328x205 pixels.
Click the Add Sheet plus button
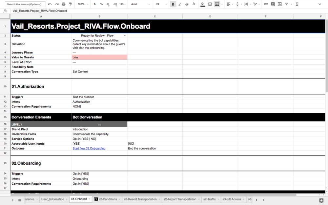[x=12, y=200]
